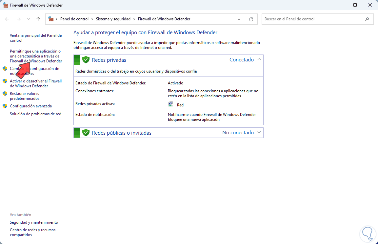378x244 pixels.
Task: Go up one level arrow
Action: click(38, 19)
